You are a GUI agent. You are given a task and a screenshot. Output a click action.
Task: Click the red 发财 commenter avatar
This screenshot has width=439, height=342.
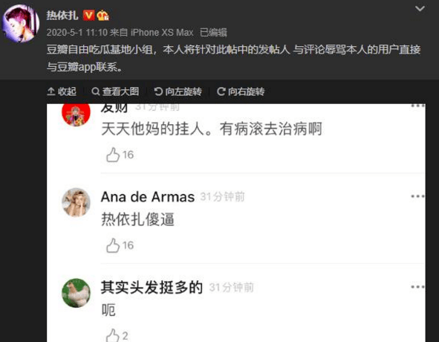77,114
